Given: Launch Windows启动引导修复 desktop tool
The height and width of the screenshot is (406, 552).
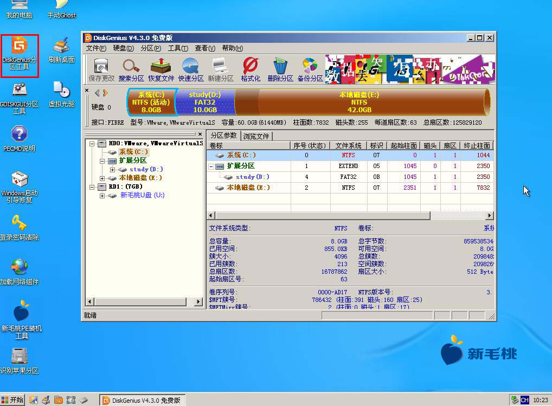Looking at the screenshot, I should click(20, 187).
